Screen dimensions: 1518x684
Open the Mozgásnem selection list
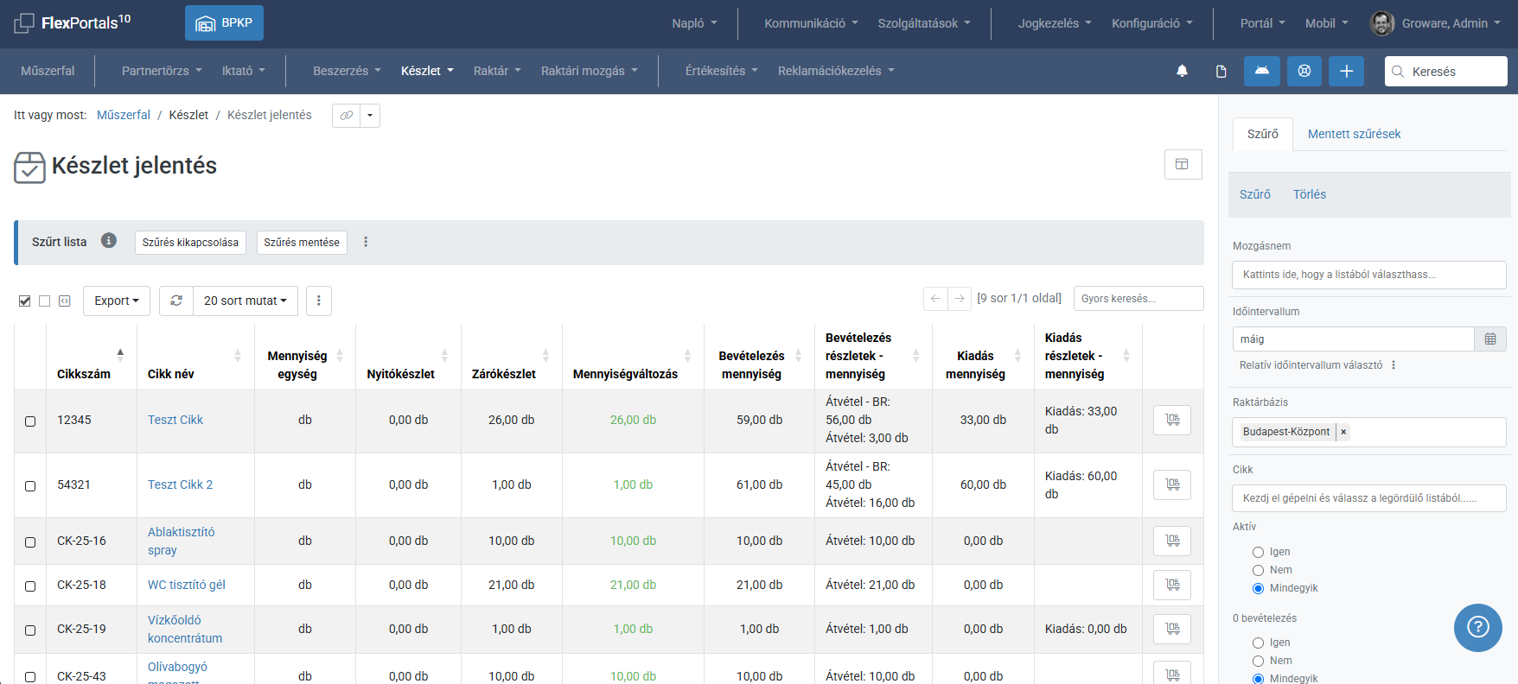pyautogui.click(x=1368, y=275)
